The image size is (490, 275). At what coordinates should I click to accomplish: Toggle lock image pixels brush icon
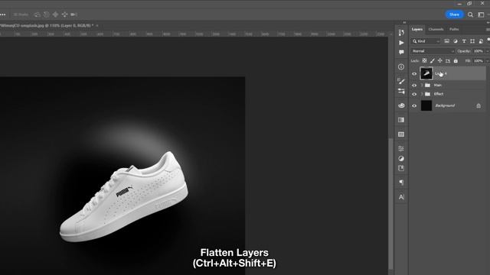pyautogui.click(x=432, y=60)
